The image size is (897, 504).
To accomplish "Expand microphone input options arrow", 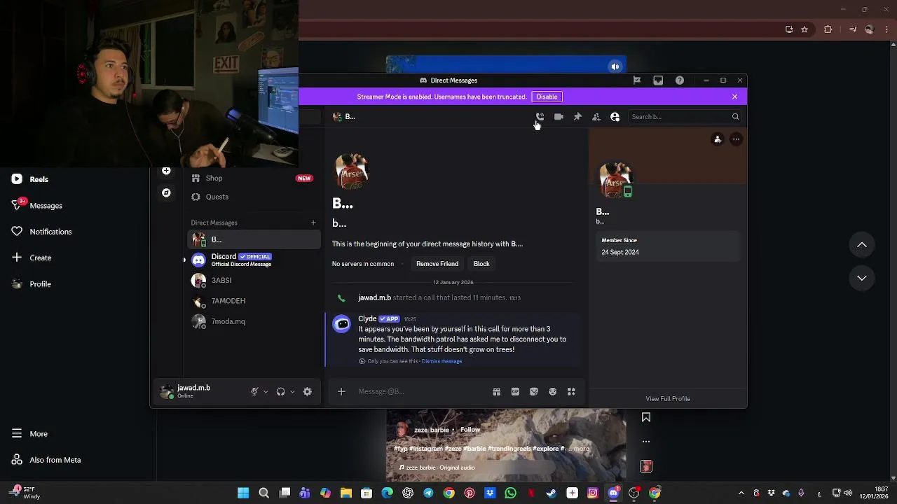I will pos(266,392).
